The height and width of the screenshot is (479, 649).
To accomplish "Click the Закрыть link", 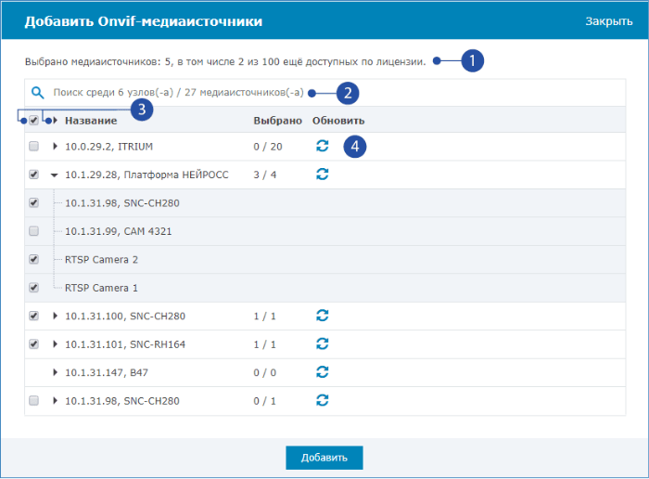I will 609,21.
